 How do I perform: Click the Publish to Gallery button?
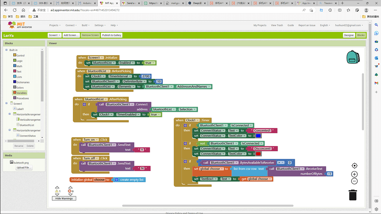[x=112, y=35]
